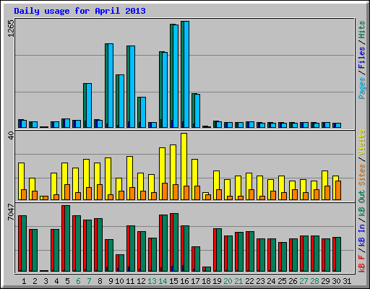Click the green "kB Out" legend label

pyautogui.click(x=362, y=204)
